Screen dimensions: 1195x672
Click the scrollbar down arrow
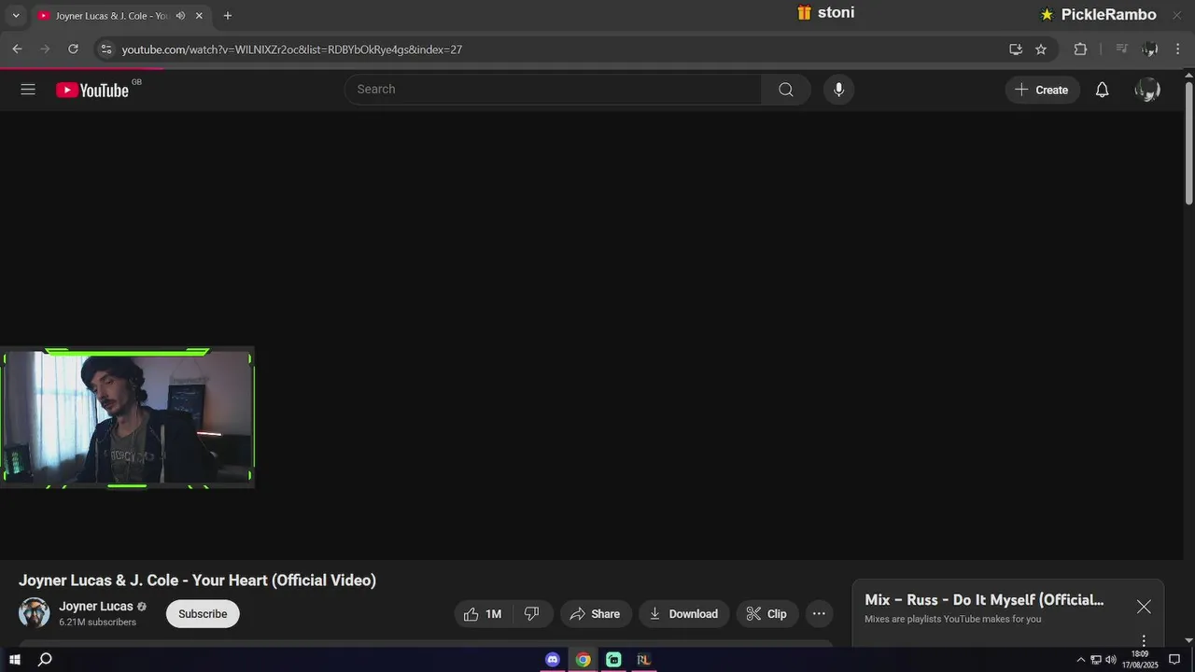tap(1188, 640)
